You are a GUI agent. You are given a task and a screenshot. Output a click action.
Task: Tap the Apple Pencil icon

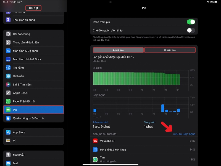click(8, 93)
